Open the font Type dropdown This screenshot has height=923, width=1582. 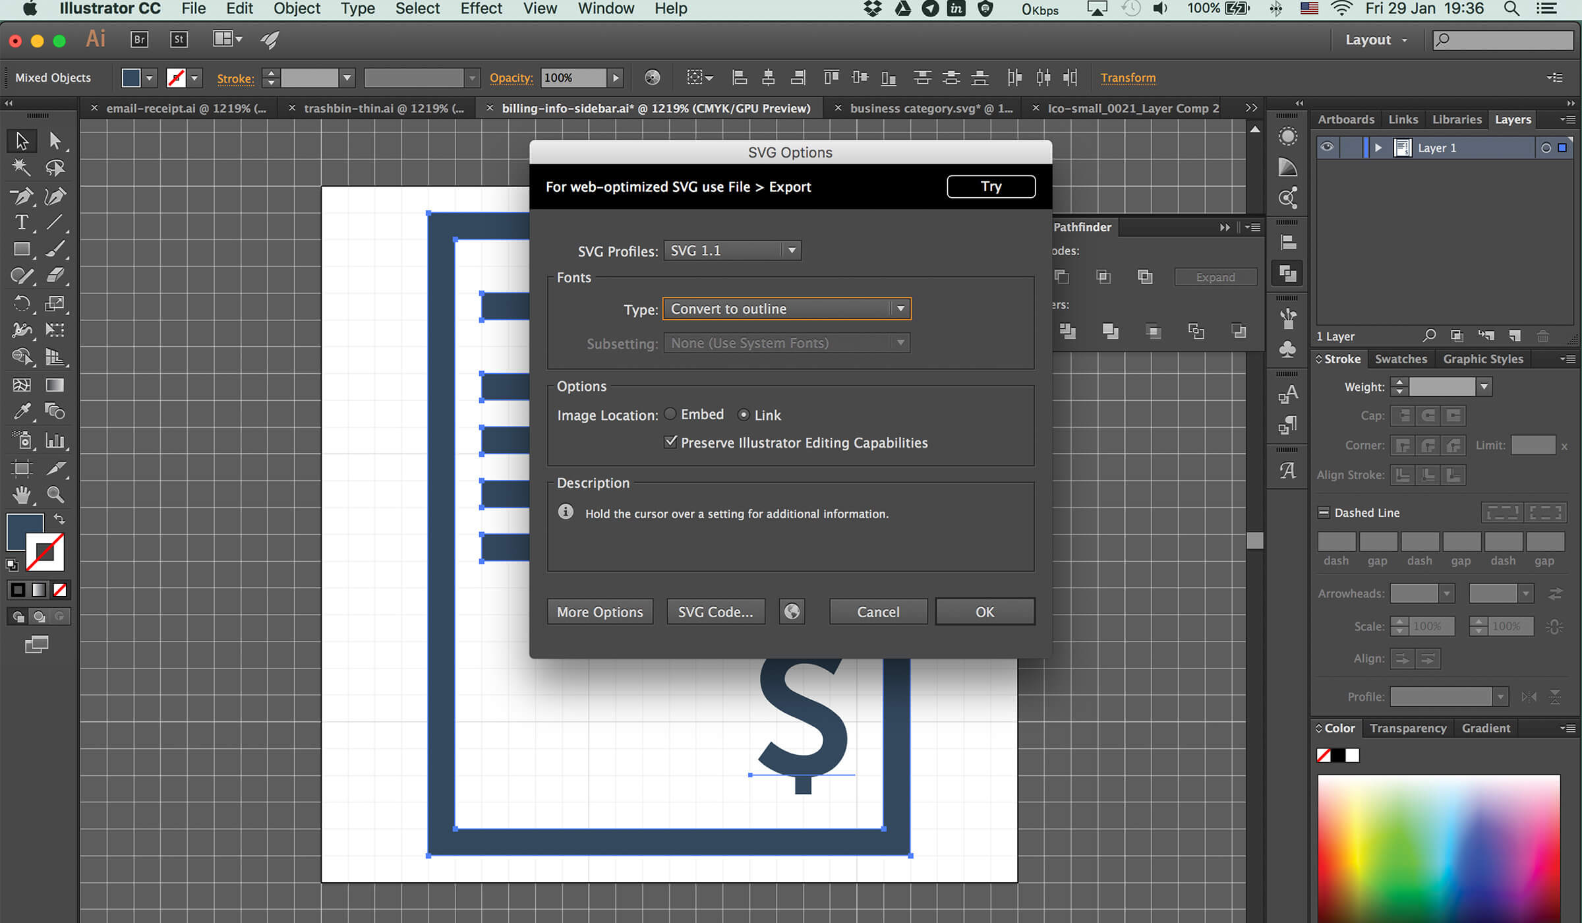click(787, 309)
